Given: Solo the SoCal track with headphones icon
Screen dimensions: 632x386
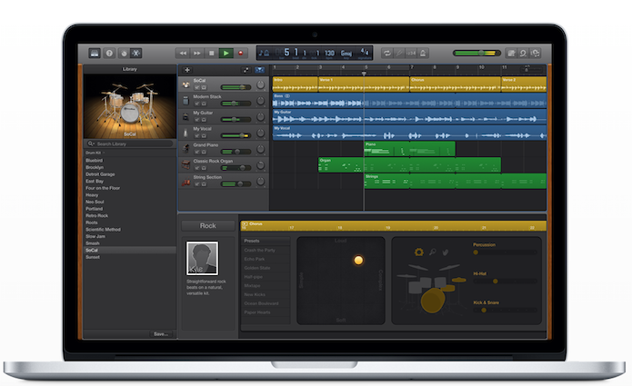Looking at the screenshot, I should click(204, 87).
